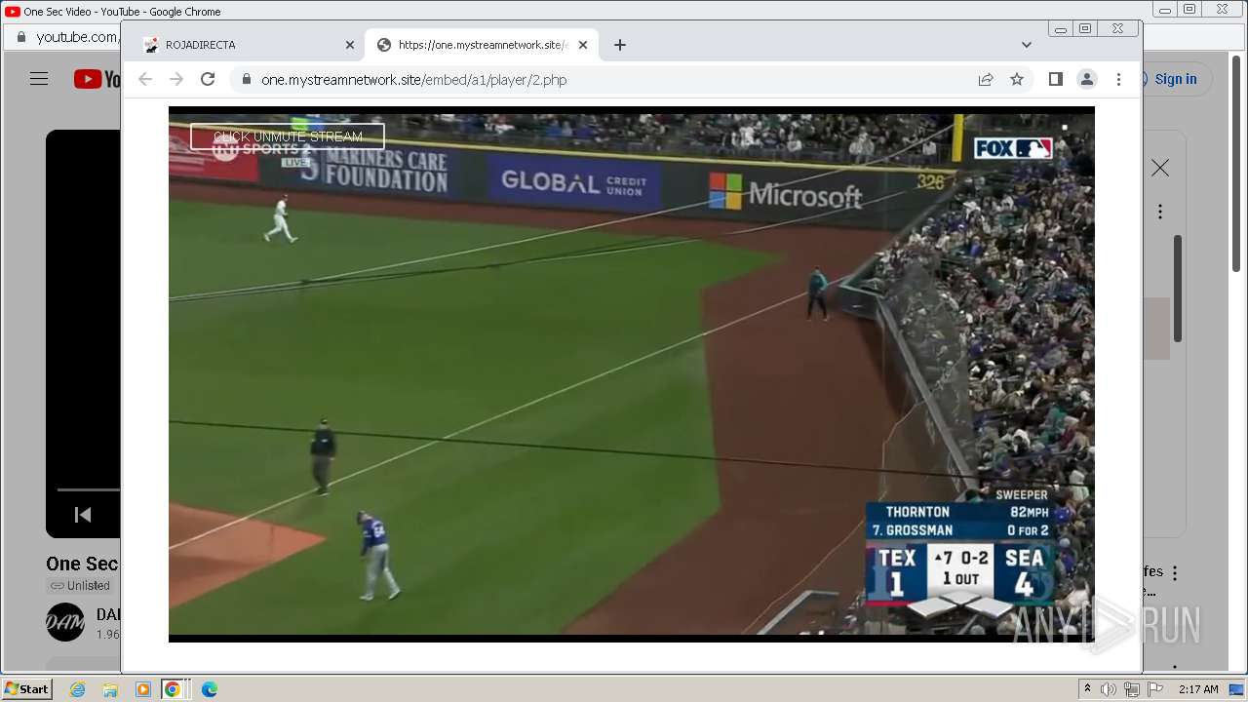This screenshot has height=702, width=1248.
Task: Open the Windows Start menu
Action: point(26,688)
